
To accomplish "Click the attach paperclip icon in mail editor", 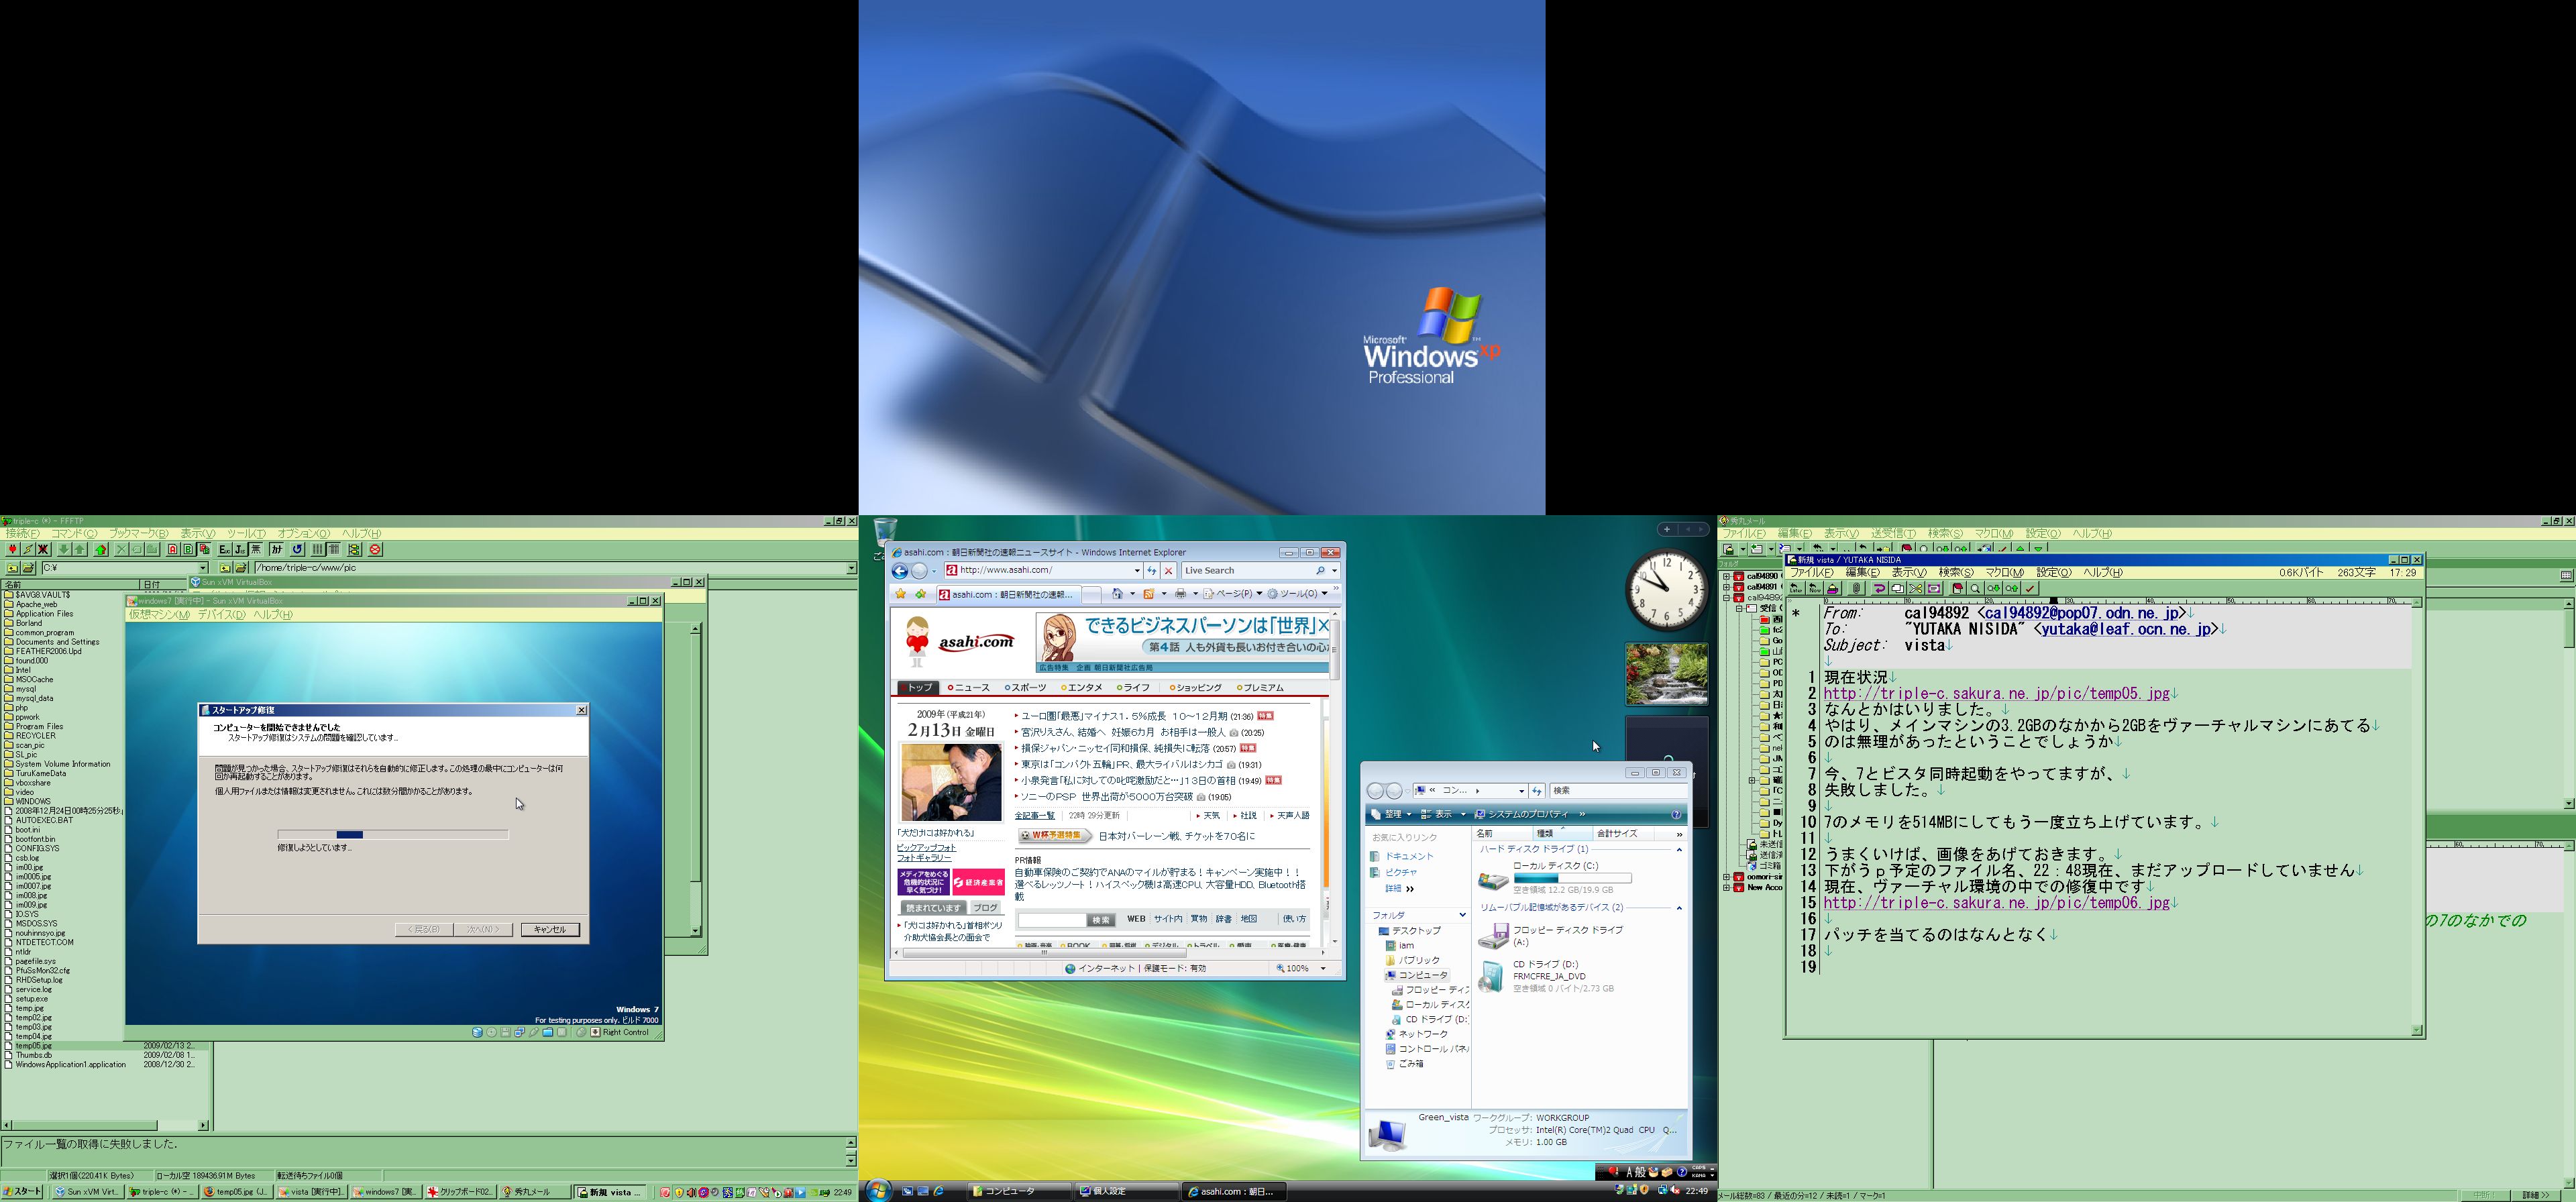I will point(1857,589).
